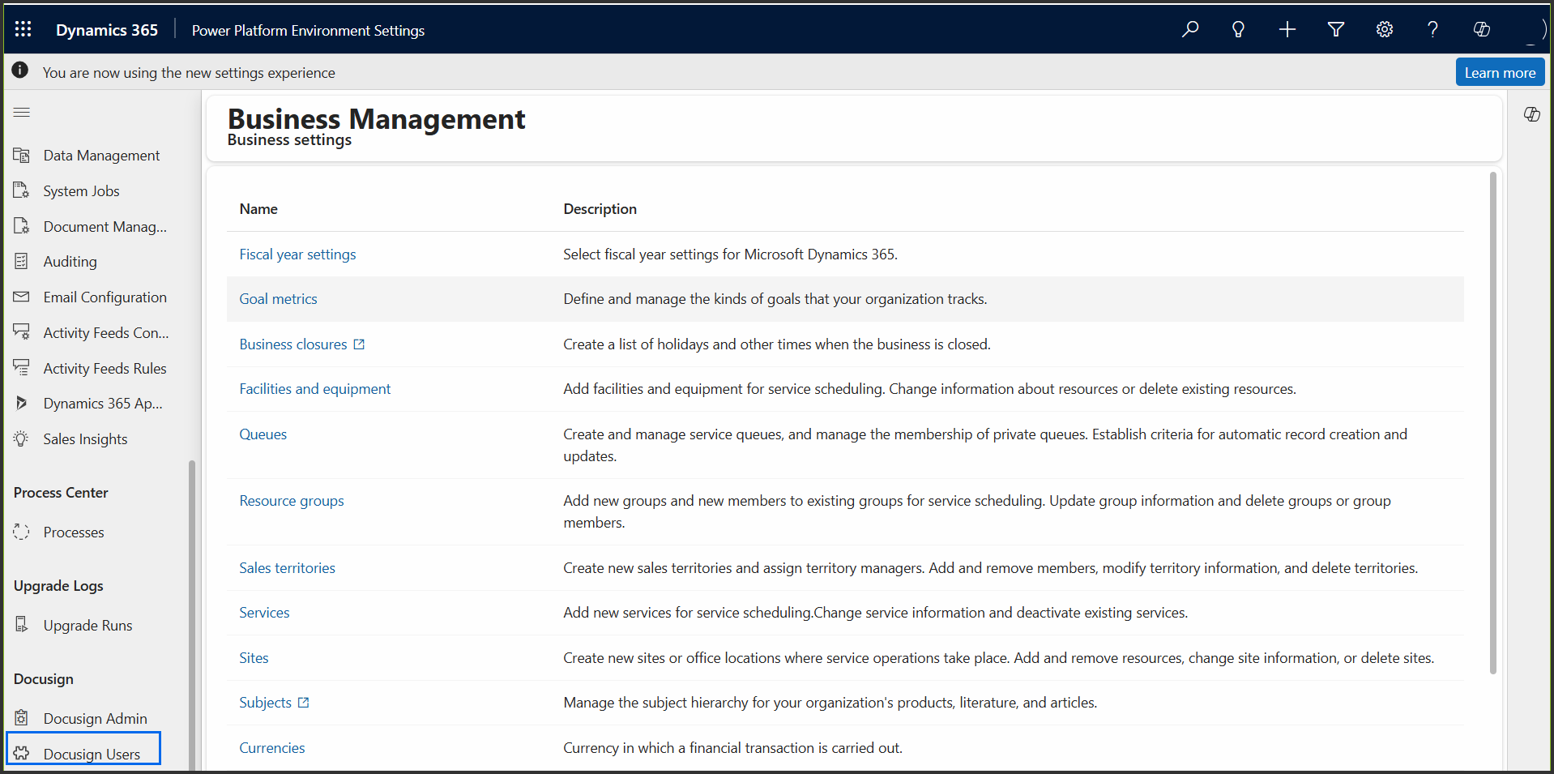Open Goal metrics settings

click(278, 298)
